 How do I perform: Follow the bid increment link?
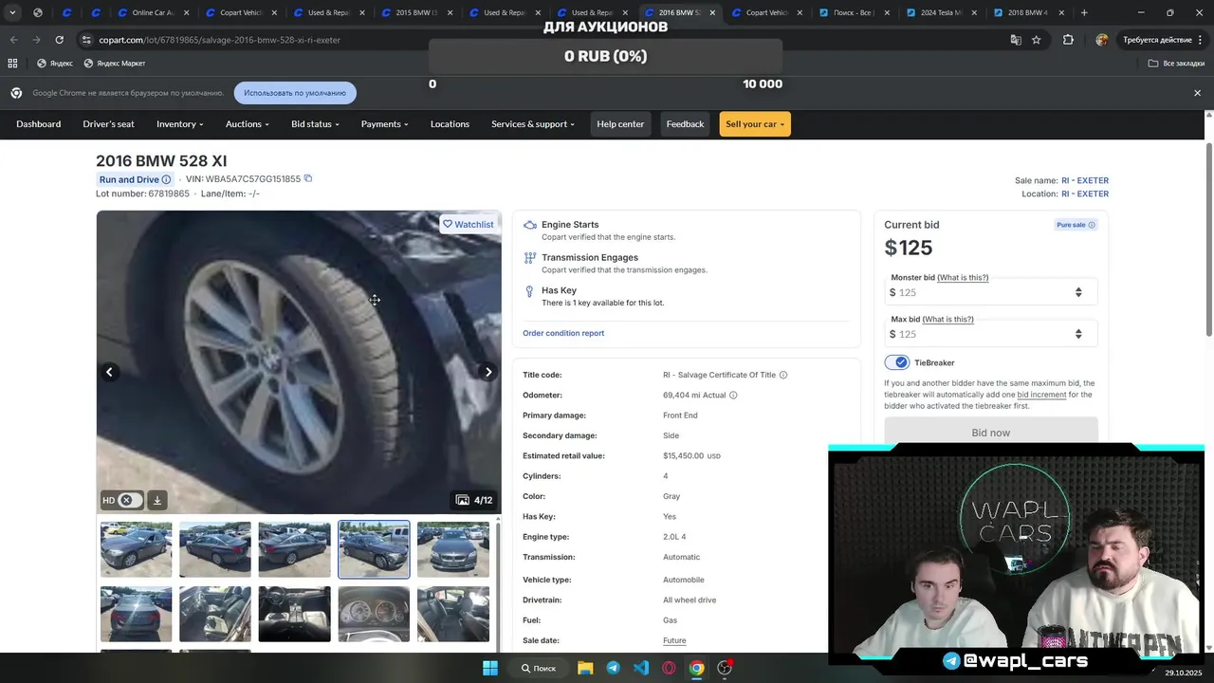coord(1041,395)
